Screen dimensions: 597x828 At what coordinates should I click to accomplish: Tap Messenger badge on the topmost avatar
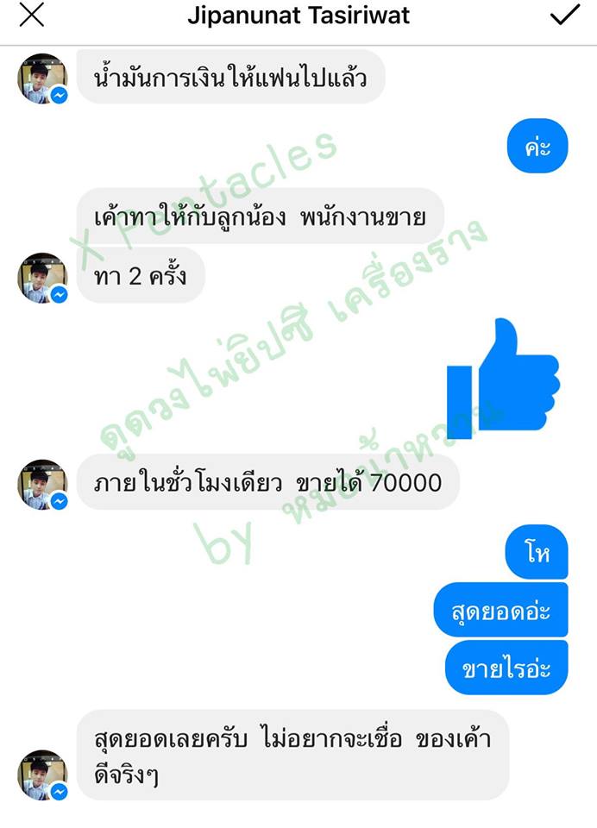coord(60,95)
